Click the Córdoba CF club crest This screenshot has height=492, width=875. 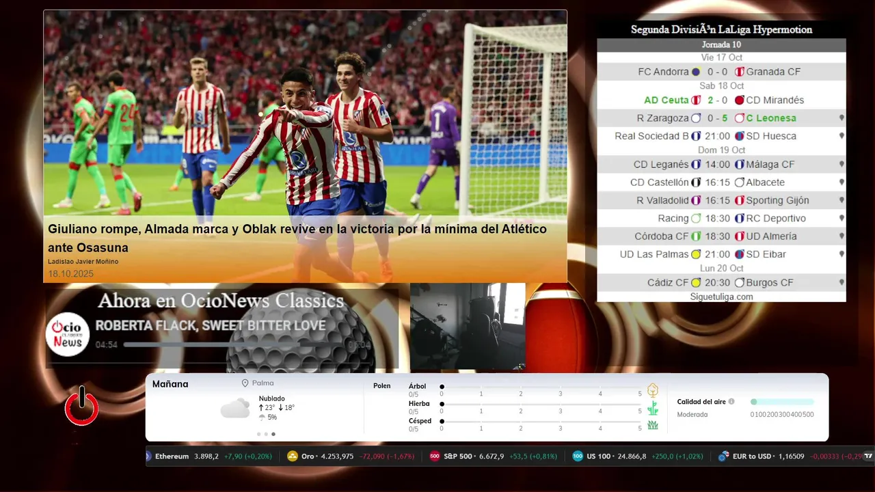696,236
